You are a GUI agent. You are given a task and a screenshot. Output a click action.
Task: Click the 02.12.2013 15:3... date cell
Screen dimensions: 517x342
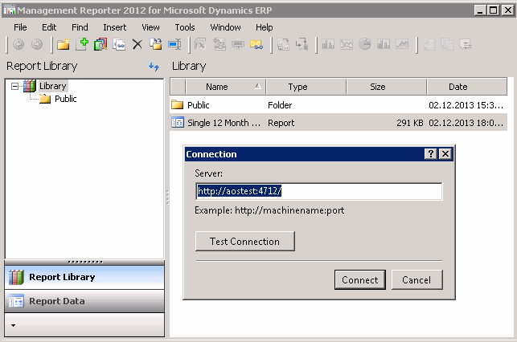[x=466, y=105]
